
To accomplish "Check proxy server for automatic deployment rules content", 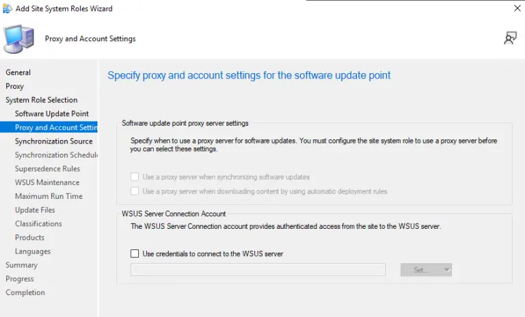I will [x=135, y=191].
